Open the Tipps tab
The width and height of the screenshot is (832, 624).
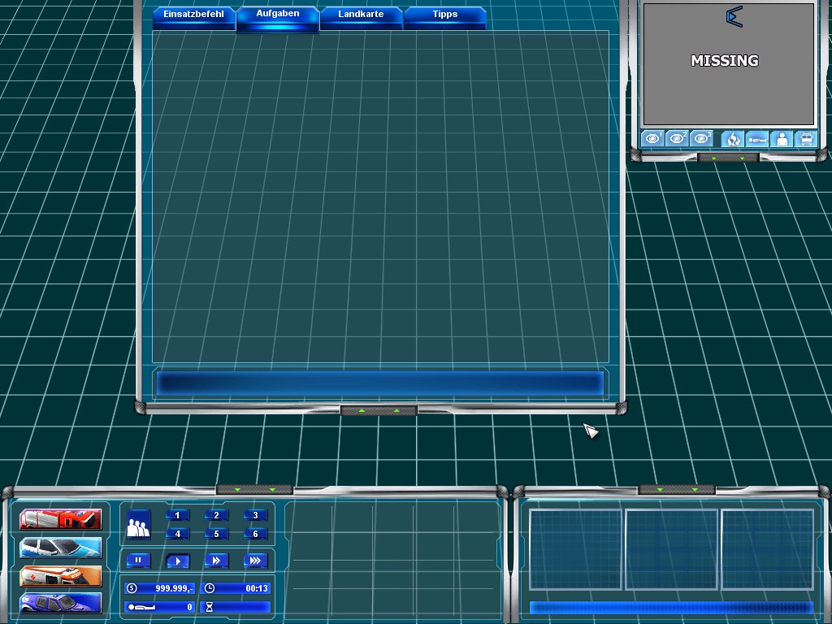pos(444,15)
